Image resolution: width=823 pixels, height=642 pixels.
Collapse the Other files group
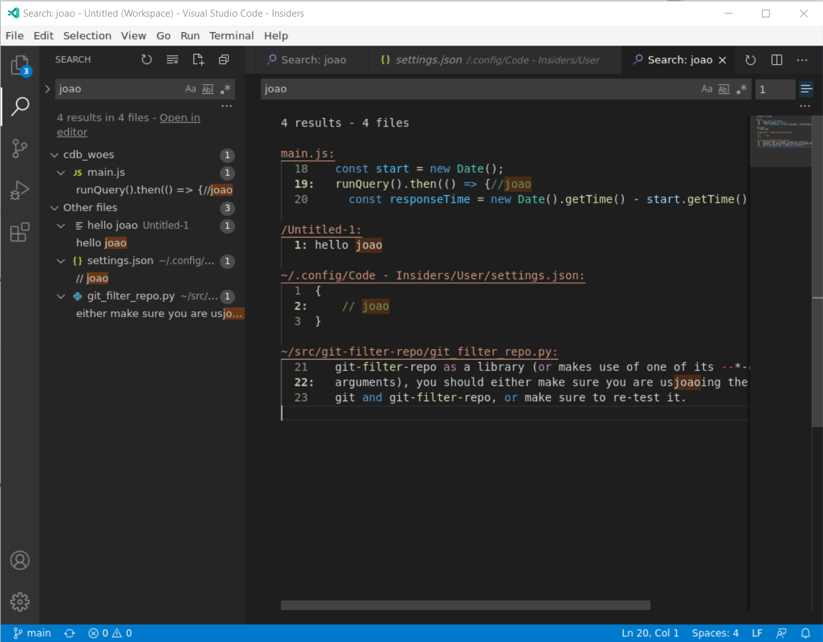pos(55,207)
